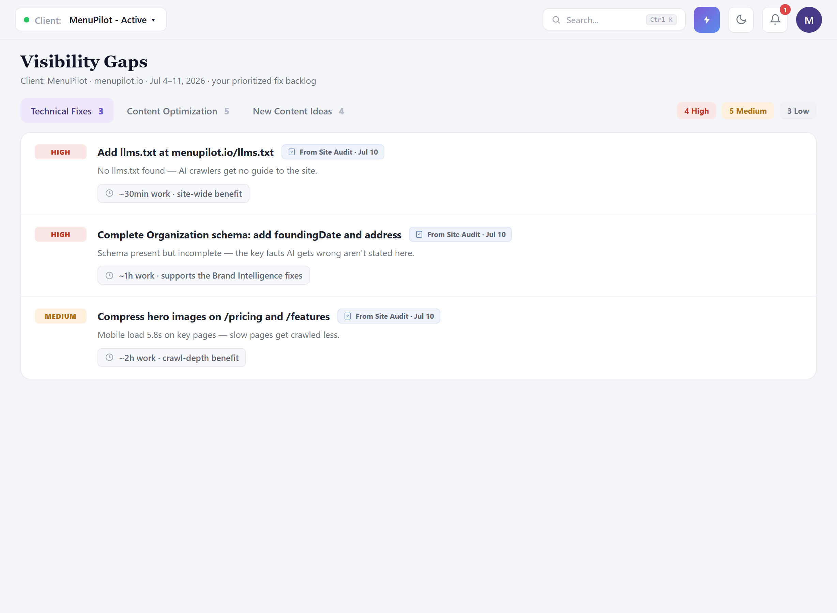Filter by the 4 High priority chip
Image resolution: width=837 pixels, height=613 pixels.
[696, 111]
